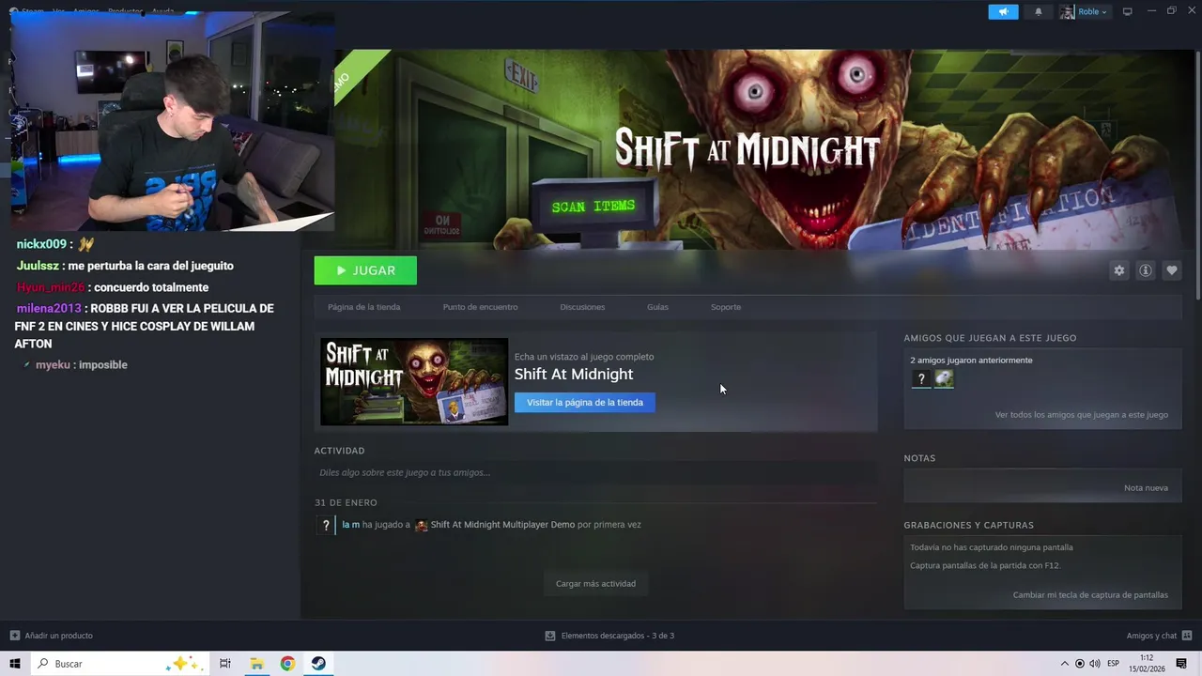Open Amigos y chat panel
The height and width of the screenshot is (676, 1202).
(1151, 636)
